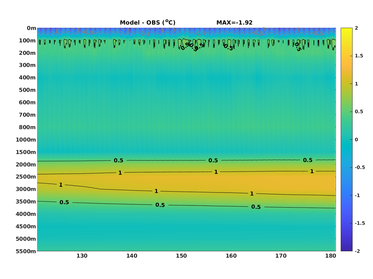Select the "1500m" depth axis label
The image size is (373, 279).
[26, 152]
